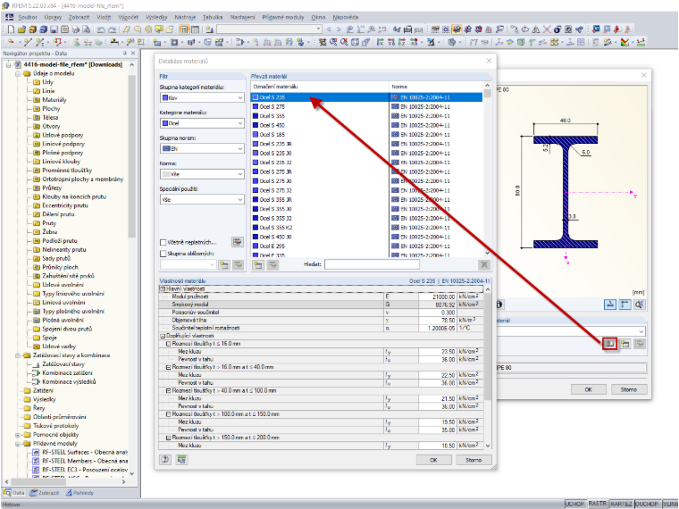The height and width of the screenshot is (509, 679).
Task: Open the Skupina kategorií materiálu dropdown
Action: [202, 98]
